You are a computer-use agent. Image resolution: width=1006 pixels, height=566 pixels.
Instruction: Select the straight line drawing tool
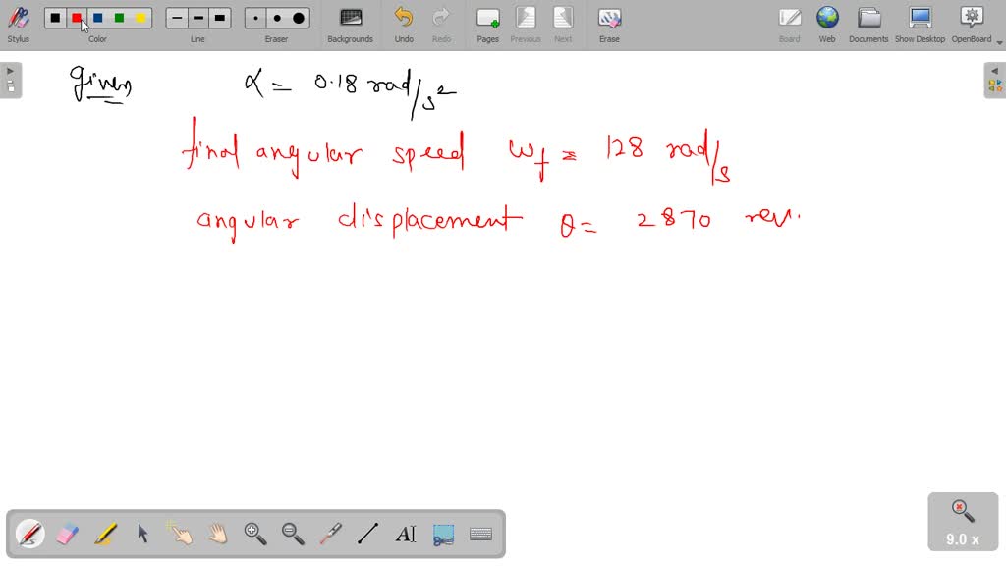coord(367,534)
